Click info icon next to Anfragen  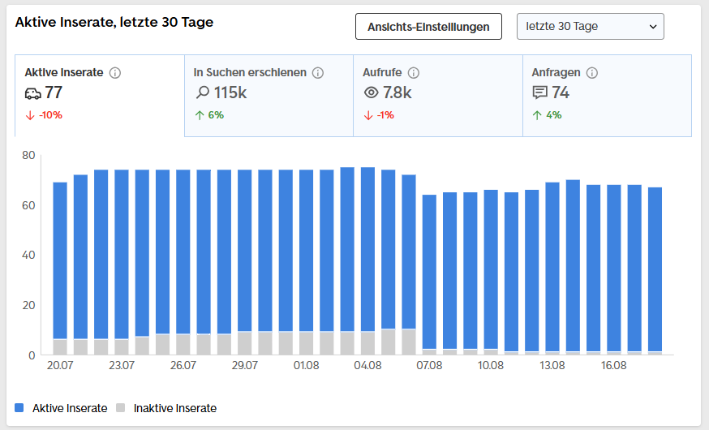tap(592, 73)
